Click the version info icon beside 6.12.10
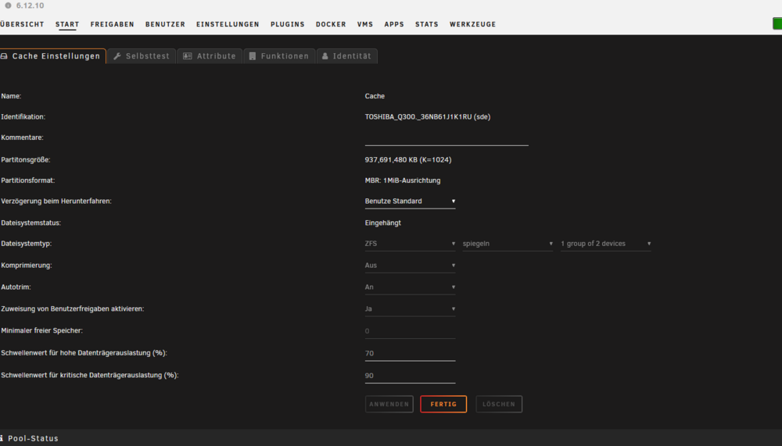 click(8, 5)
